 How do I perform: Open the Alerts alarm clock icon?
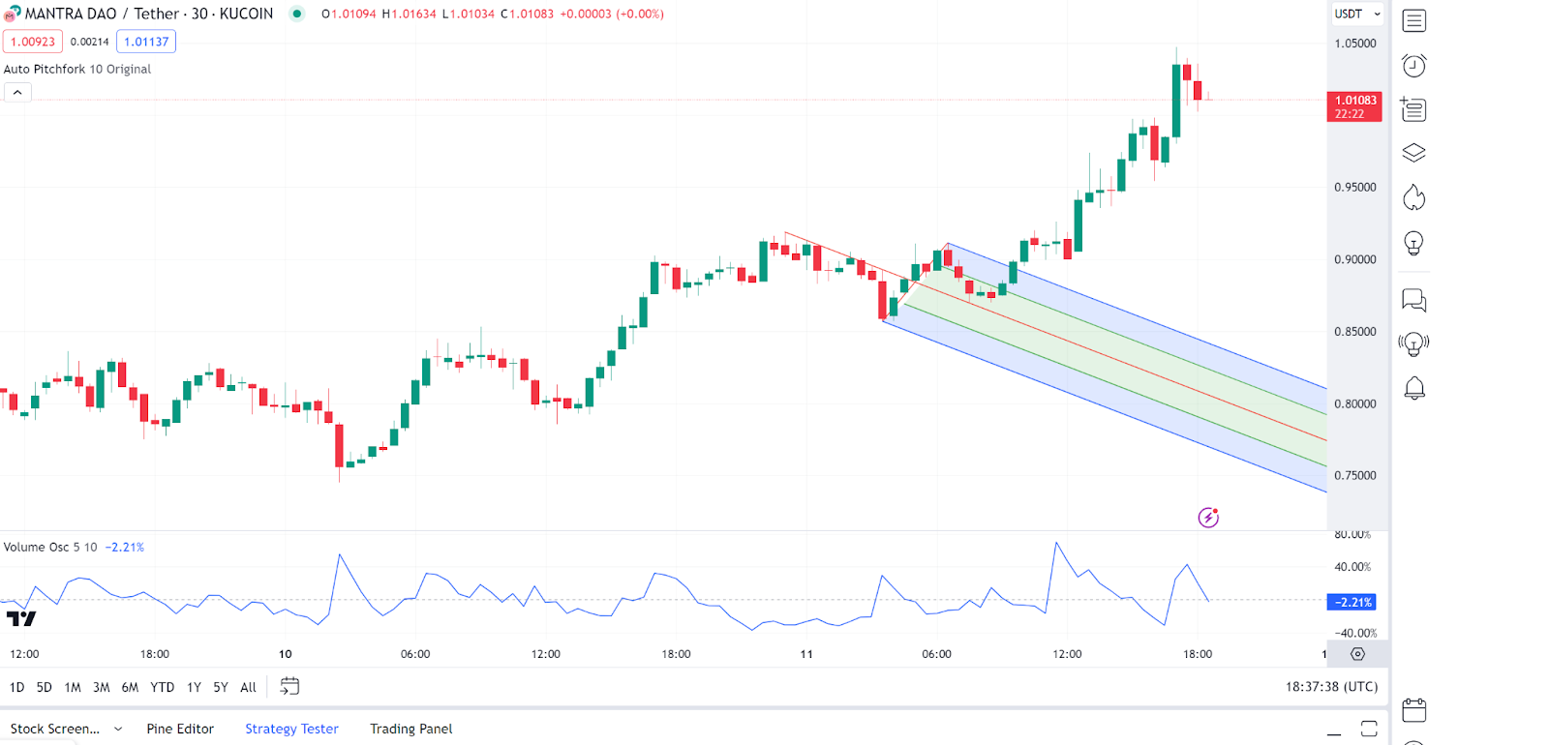coord(1413,65)
